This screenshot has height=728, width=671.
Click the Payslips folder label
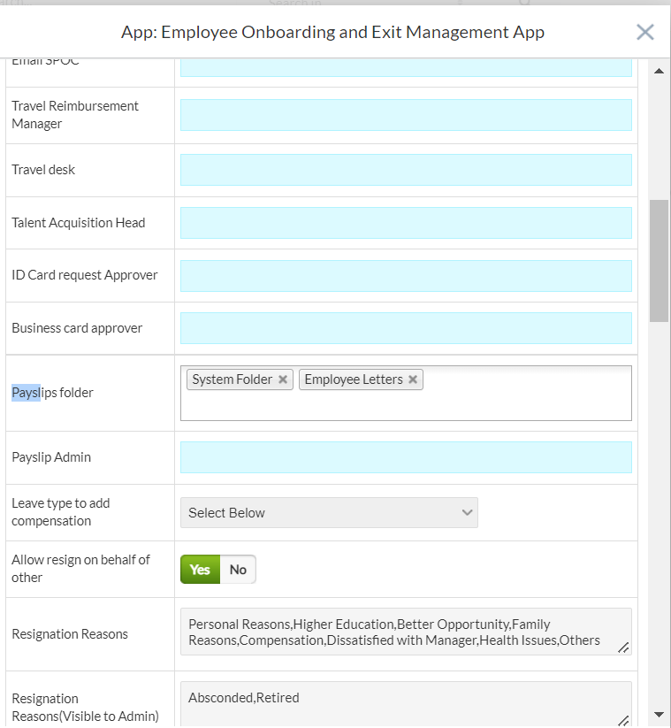click(52, 393)
